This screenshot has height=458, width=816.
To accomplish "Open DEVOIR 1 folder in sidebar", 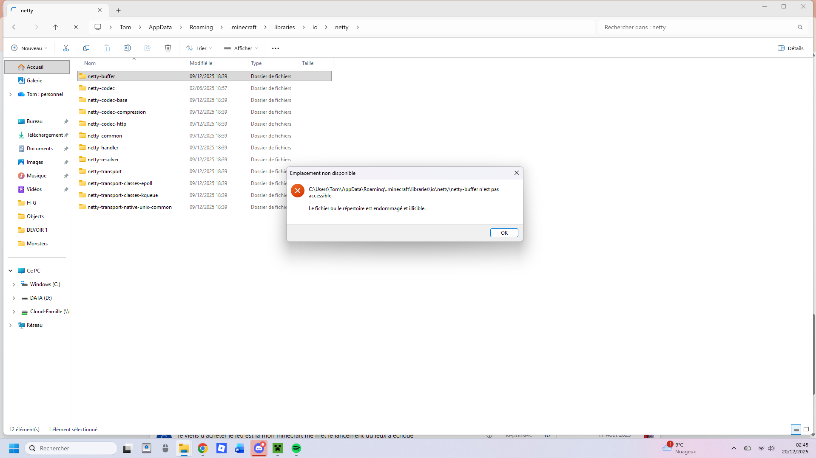I will pos(37,230).
